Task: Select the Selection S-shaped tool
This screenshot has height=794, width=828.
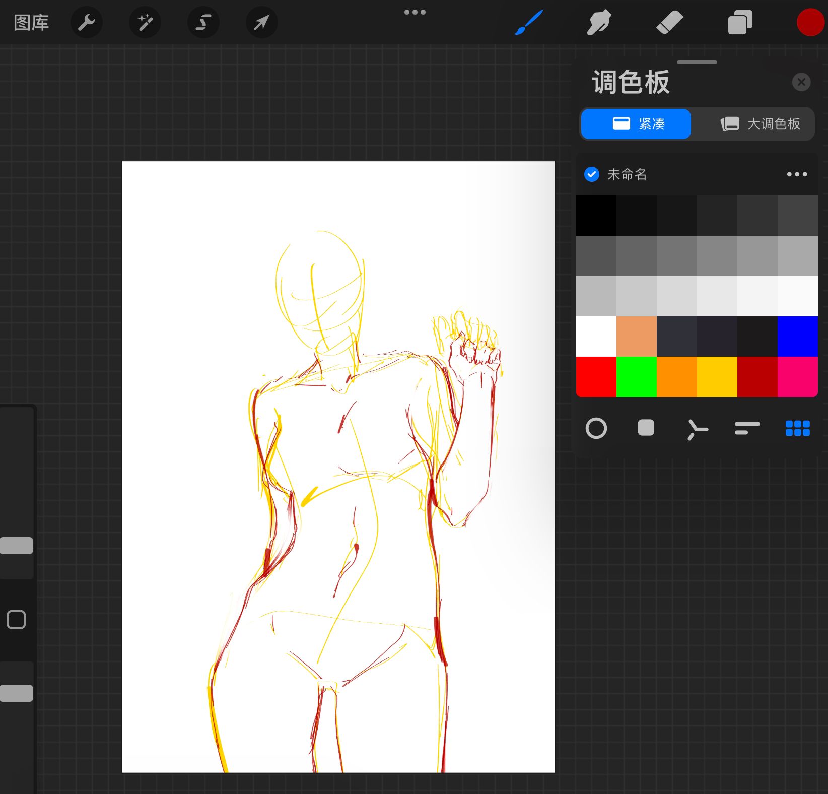Action: [x=203, y=23]
